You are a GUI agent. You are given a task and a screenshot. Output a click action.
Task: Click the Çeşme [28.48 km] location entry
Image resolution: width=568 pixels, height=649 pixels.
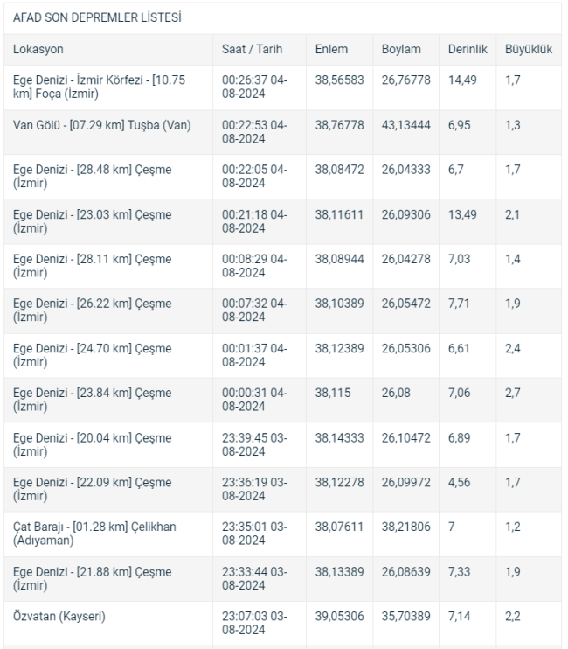point(92,177)
